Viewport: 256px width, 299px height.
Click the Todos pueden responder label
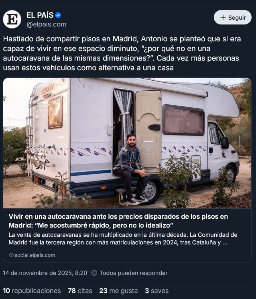tap(134, 273)
